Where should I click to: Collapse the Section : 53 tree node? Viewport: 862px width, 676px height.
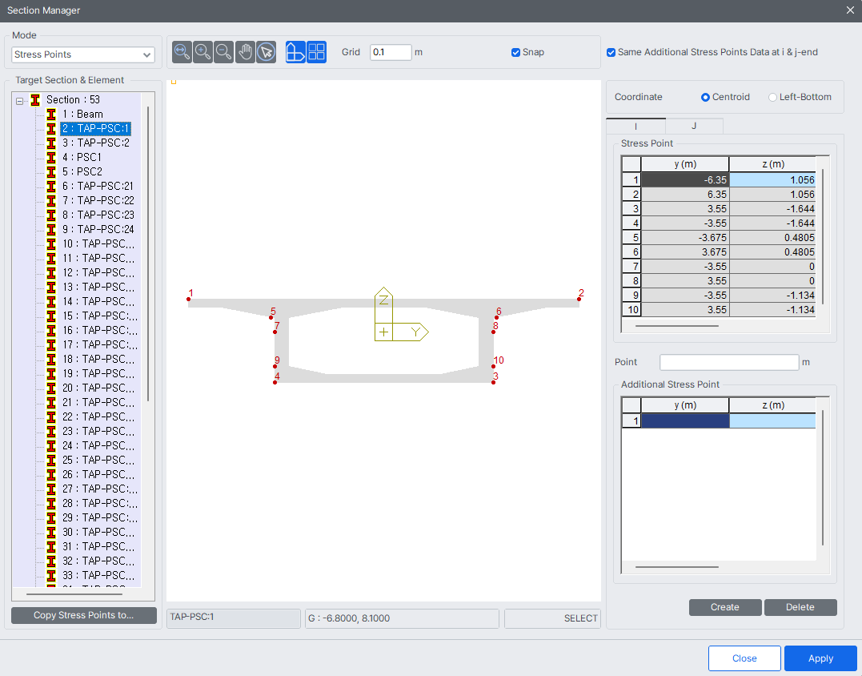(x=20, y=101)
